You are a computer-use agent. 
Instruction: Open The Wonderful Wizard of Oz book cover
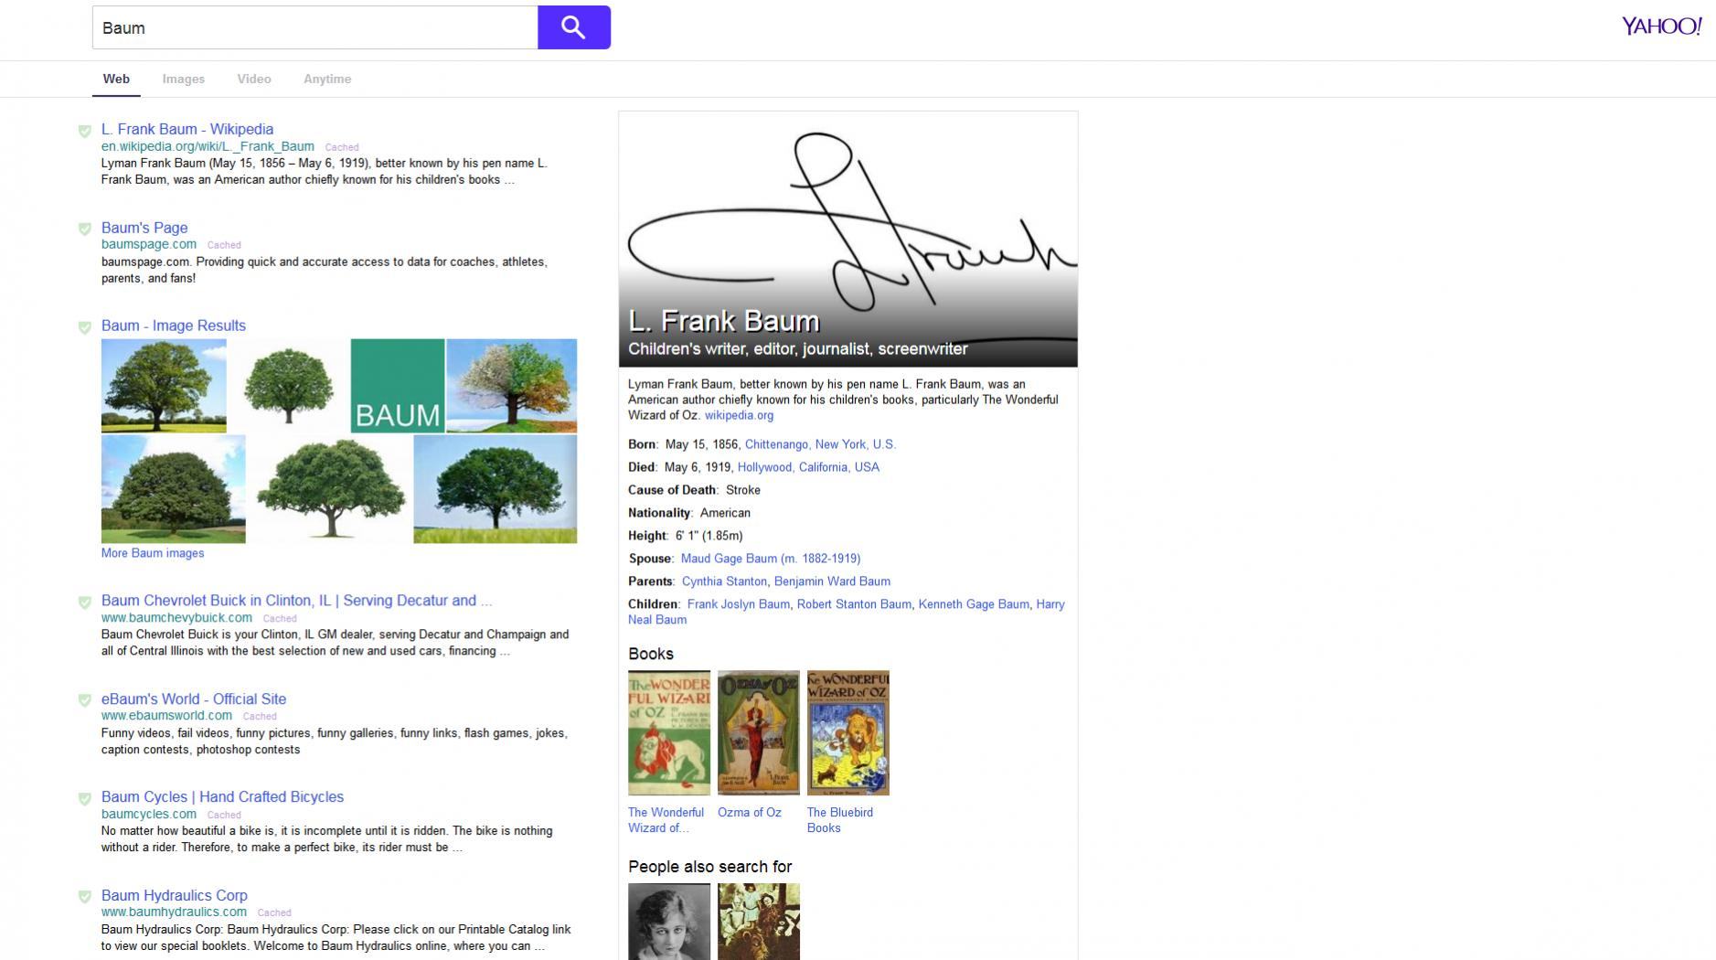click(x=669, y=733)
